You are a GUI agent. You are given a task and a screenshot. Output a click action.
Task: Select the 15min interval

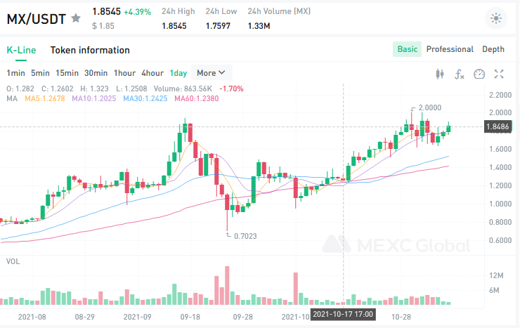pos(67,73)
